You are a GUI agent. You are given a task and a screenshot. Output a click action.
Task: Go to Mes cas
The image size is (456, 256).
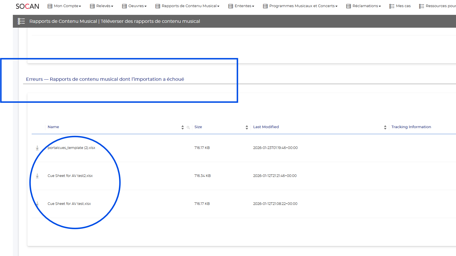click(400, 6)
